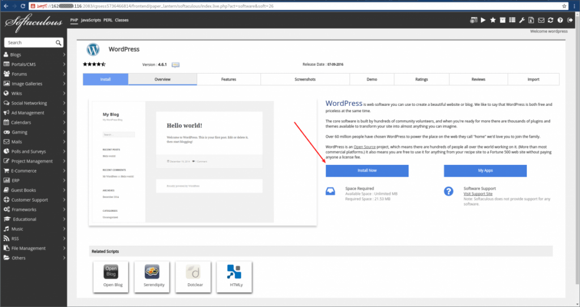Expand the Educational category

pyautogui.click(x=34, y=219)
